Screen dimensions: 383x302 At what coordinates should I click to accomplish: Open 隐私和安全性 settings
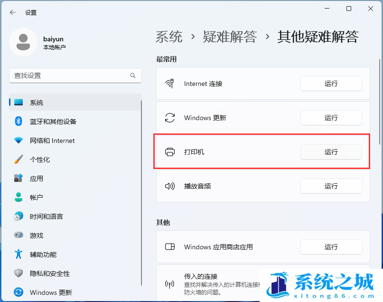pyautogui.click(x=75, y=274)
